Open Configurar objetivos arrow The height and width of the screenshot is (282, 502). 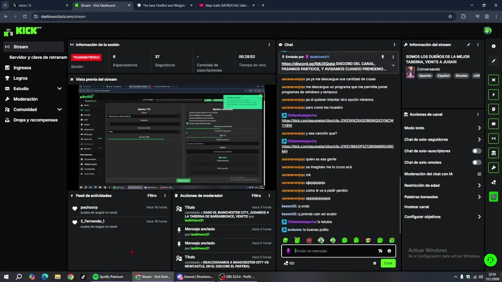click(x=479, y=217)
